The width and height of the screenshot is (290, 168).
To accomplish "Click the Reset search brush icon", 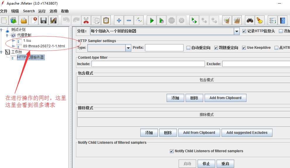I will tap(260, 20).
